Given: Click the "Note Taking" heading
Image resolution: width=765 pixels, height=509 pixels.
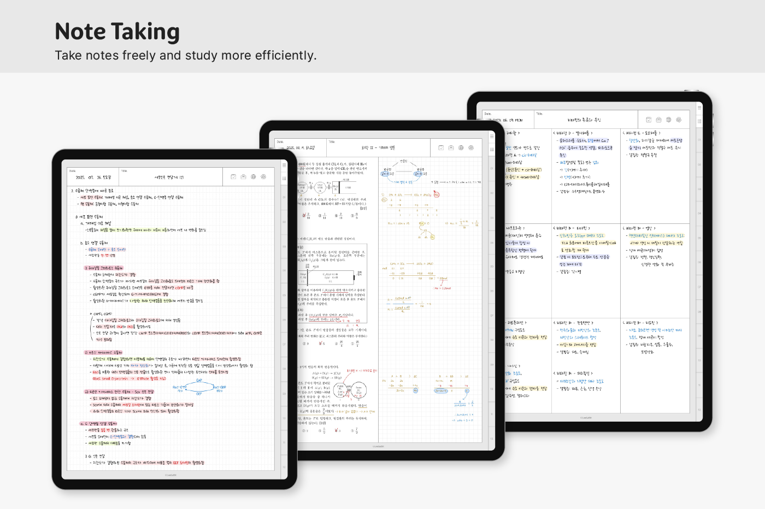Looking at the screenshot, I should click(117, 32).
